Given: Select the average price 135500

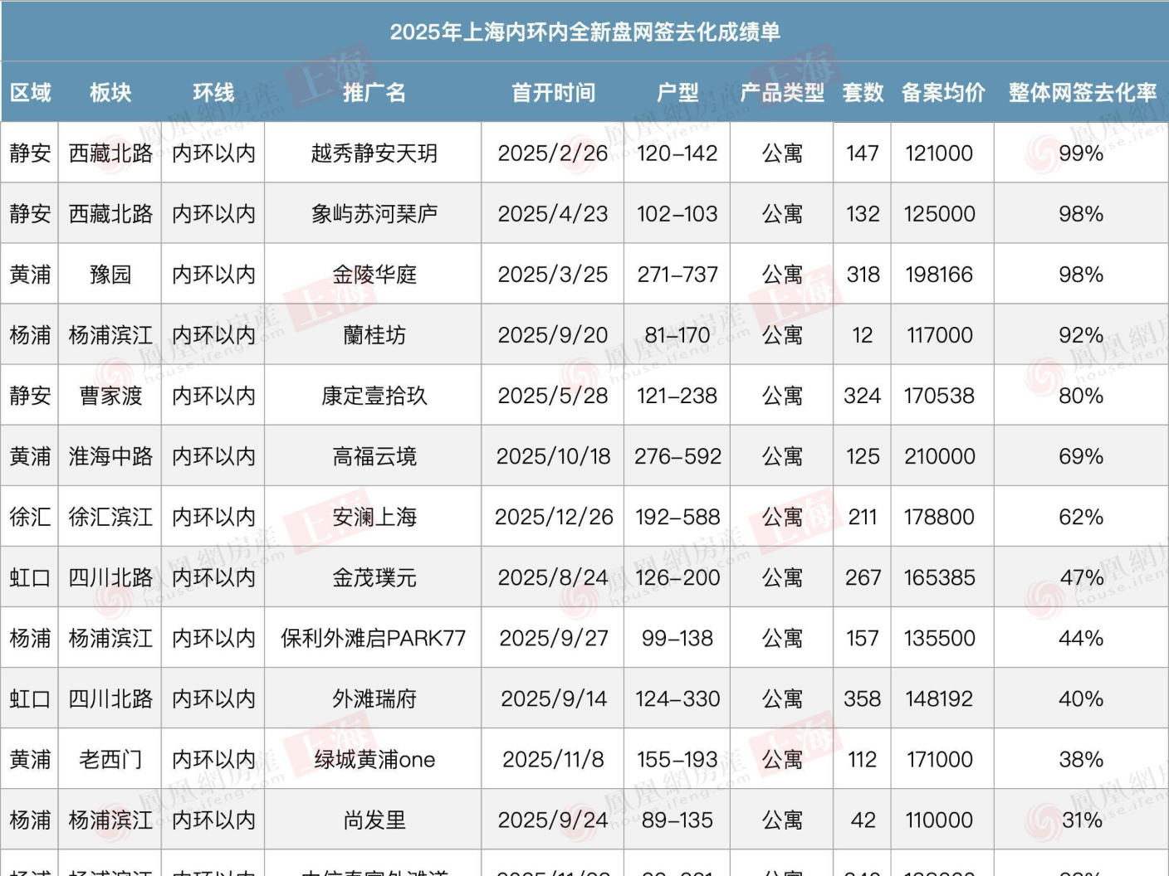Looking at the screenshot, I should pyautogui.click(x=939, y=638).
